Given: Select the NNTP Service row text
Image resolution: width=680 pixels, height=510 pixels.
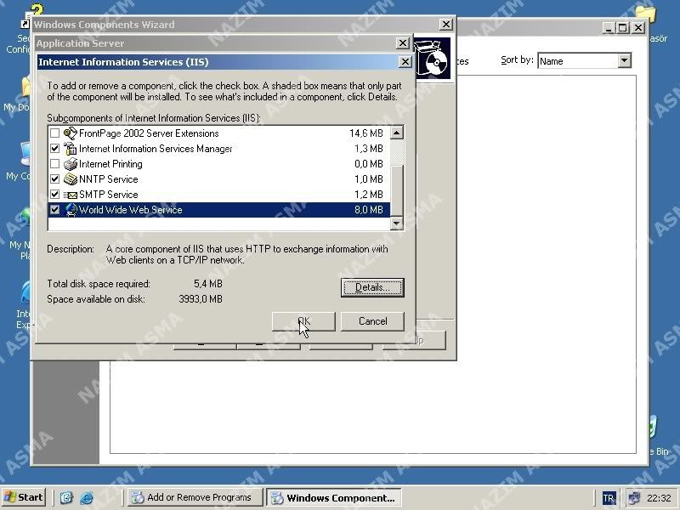Looking at the screenshot, I should [109, 179].
